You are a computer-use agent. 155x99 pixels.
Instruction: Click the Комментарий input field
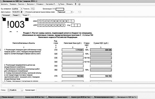tap(95, 90)
